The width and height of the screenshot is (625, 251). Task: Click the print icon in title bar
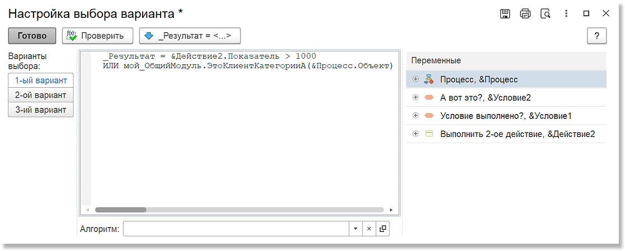[x=525, y=13]
